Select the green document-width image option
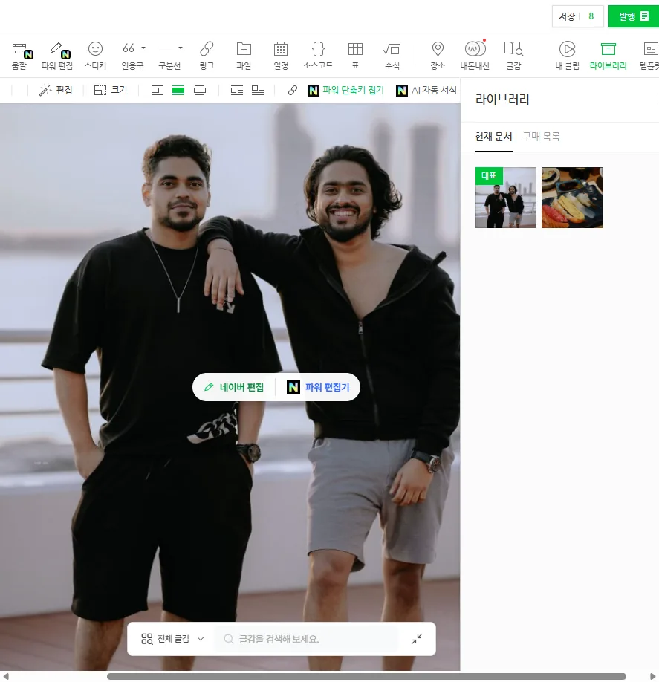Viewport: 659px width, 682px height. [178, 90]
